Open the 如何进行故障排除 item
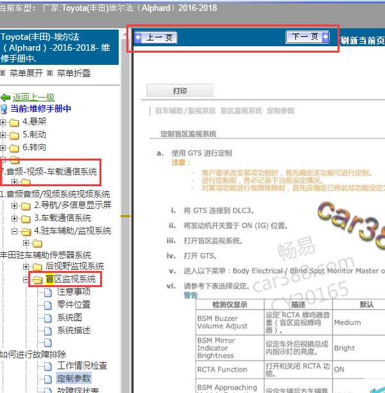 [x=33, y=354]
